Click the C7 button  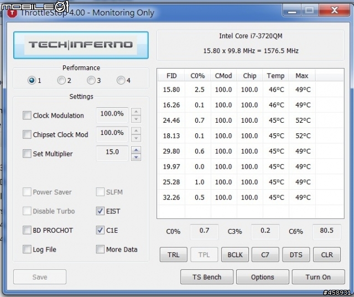265,254
